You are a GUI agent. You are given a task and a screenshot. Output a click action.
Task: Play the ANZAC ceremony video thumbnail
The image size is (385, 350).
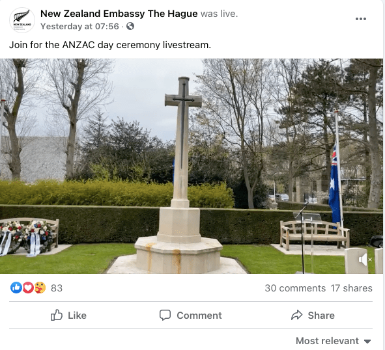[192, 166]
